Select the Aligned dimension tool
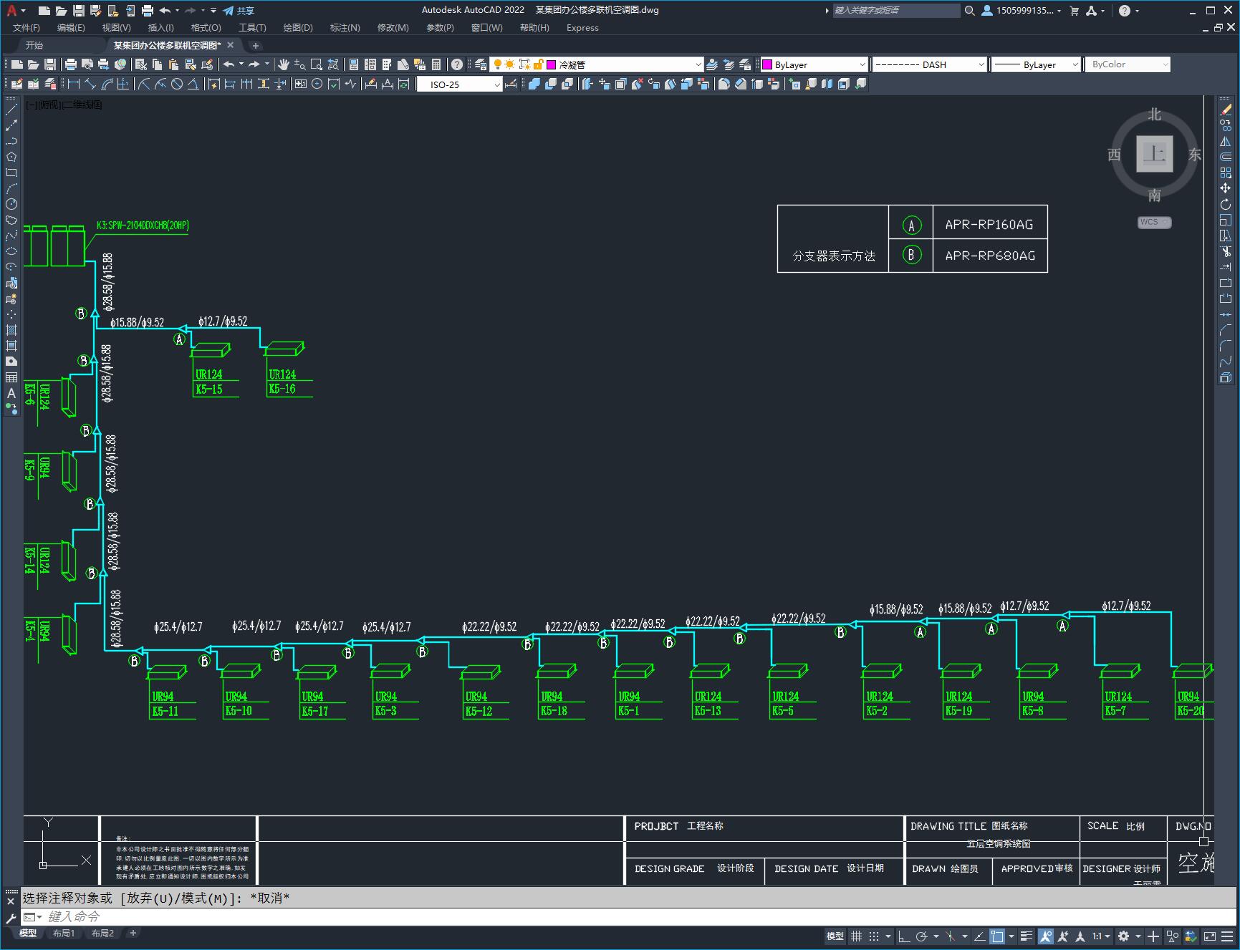This screenshot has width=1240, height=950. (90, 84)
